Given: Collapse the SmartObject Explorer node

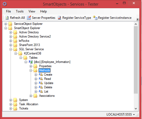Looking at the screenshot, I should [x=6, y=28].
